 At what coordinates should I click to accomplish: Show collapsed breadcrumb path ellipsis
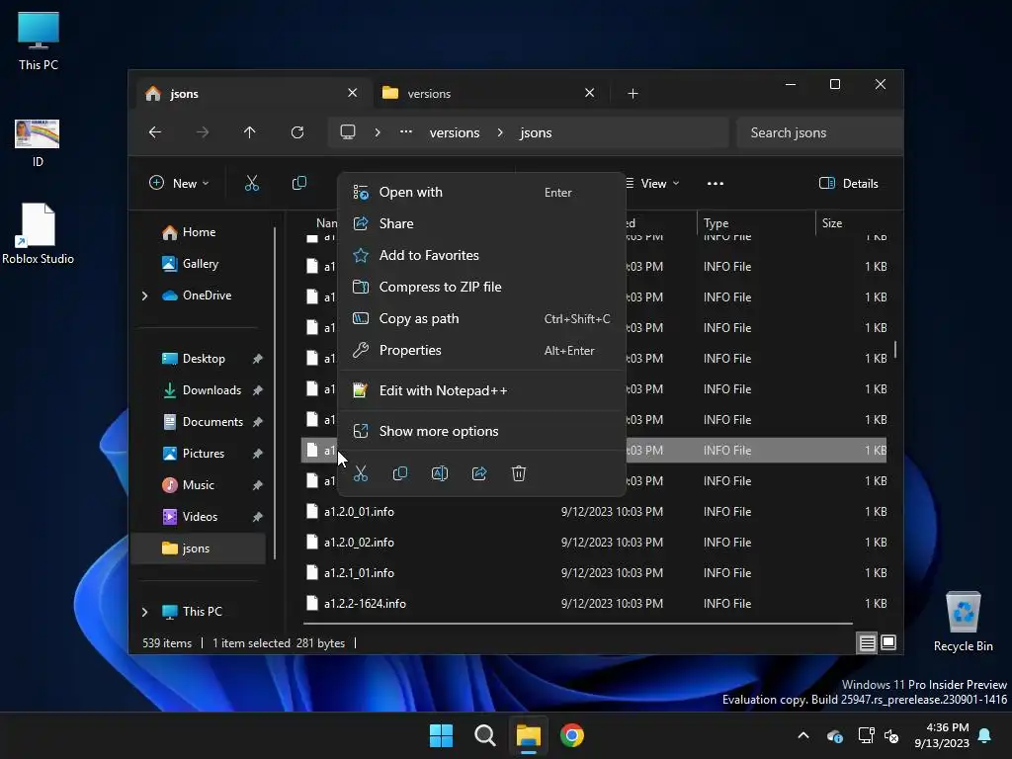(405, 131)
